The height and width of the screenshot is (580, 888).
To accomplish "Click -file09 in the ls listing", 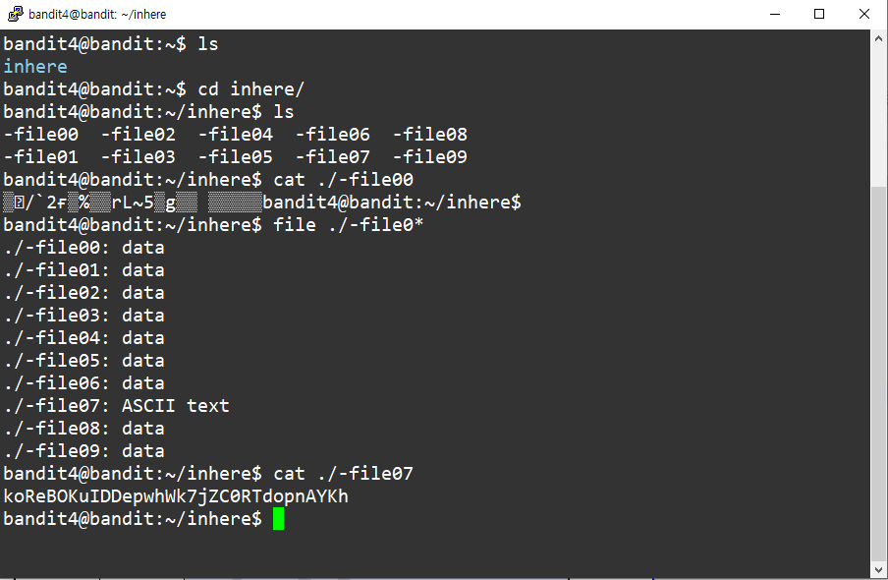I will [x=430, y=157].
